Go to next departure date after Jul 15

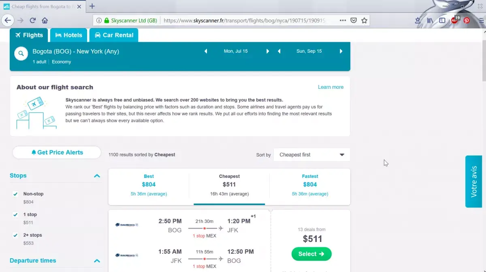pyautogui.click(x=268, y=51)
